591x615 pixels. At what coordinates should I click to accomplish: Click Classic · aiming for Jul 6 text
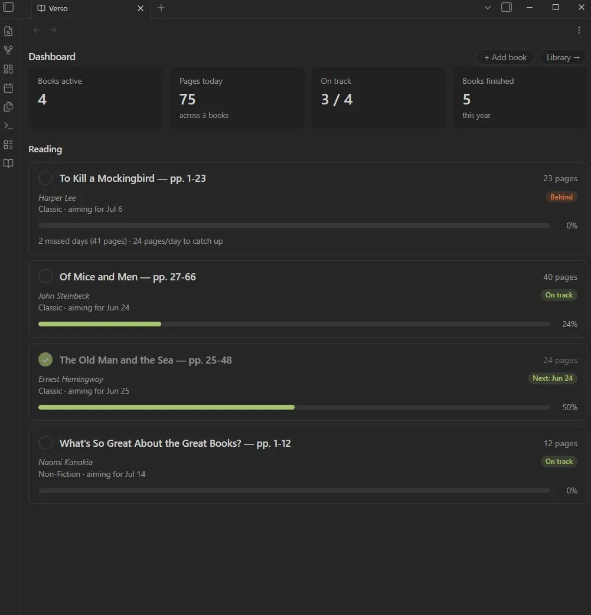point(80,209)
